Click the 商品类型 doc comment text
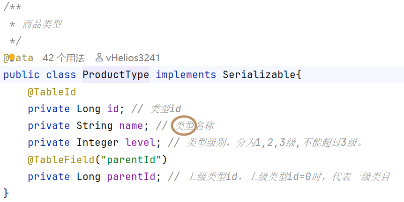404x202 pixels. tap(42, 24)
